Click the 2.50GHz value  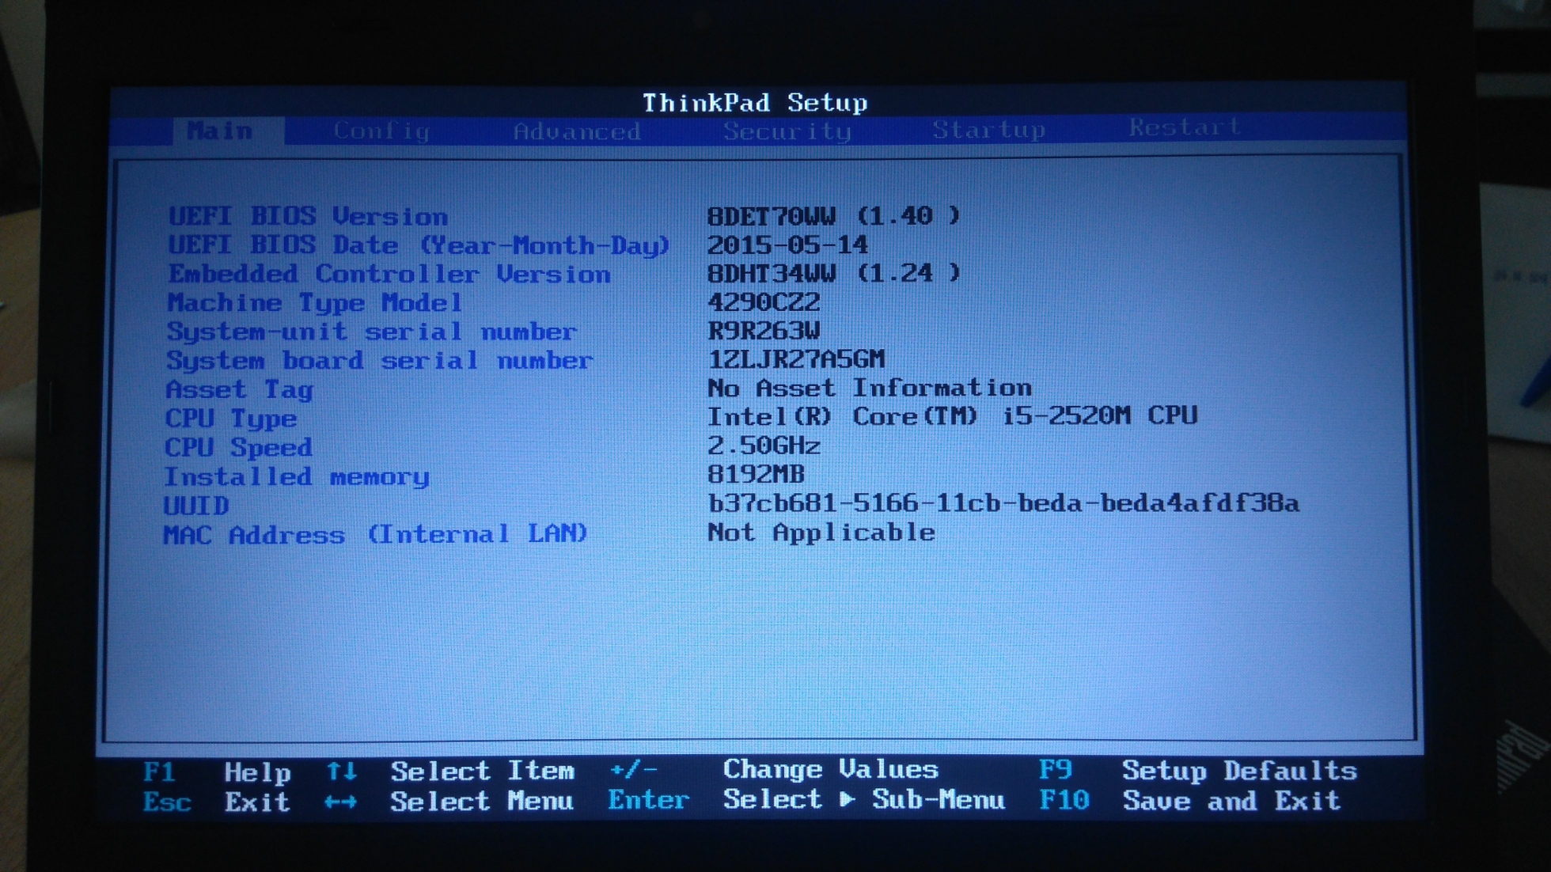point(764,445)
